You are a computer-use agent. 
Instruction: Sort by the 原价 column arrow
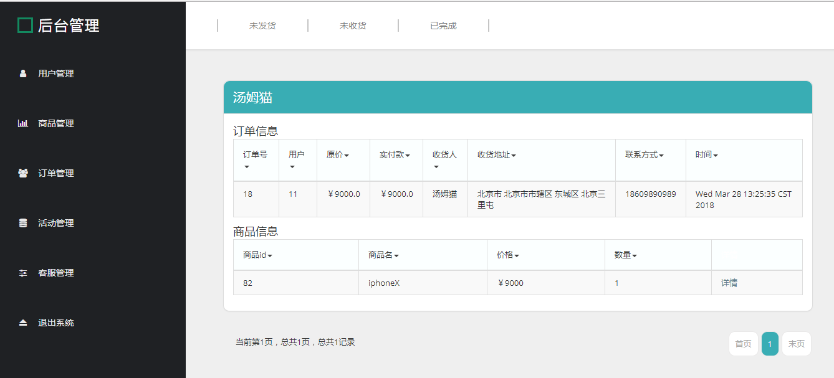click(x=347, y=155)
